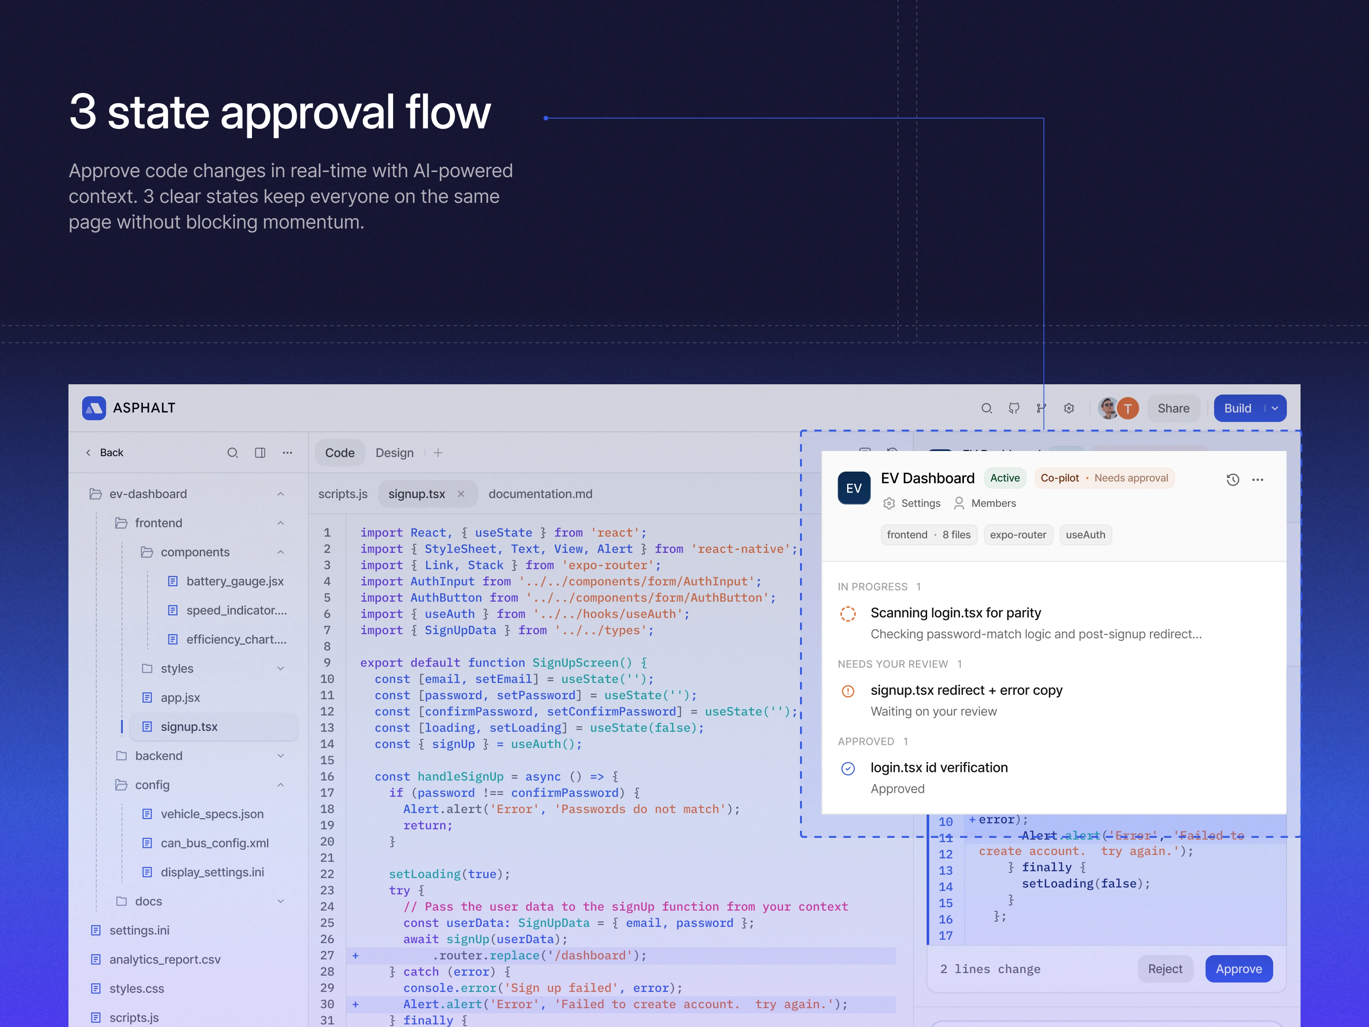Go Back in the sidebar
The image size is (1369, 1027).
click(104, 453)
